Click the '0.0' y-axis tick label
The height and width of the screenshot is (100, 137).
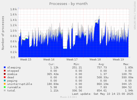point(13,57)
